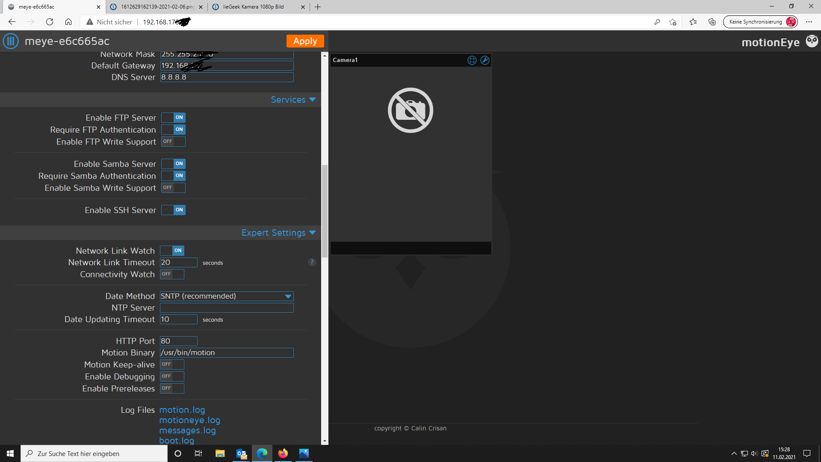Viewport: 821px width, 462px height.
Task: Toggle Enable FTP Write Support switch
Action: 173,142
